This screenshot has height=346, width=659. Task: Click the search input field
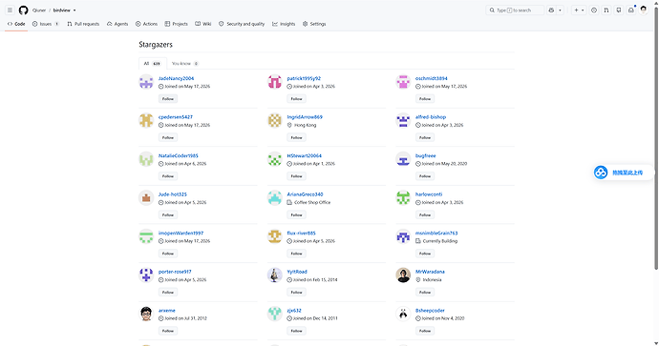[x=515, y=10]
